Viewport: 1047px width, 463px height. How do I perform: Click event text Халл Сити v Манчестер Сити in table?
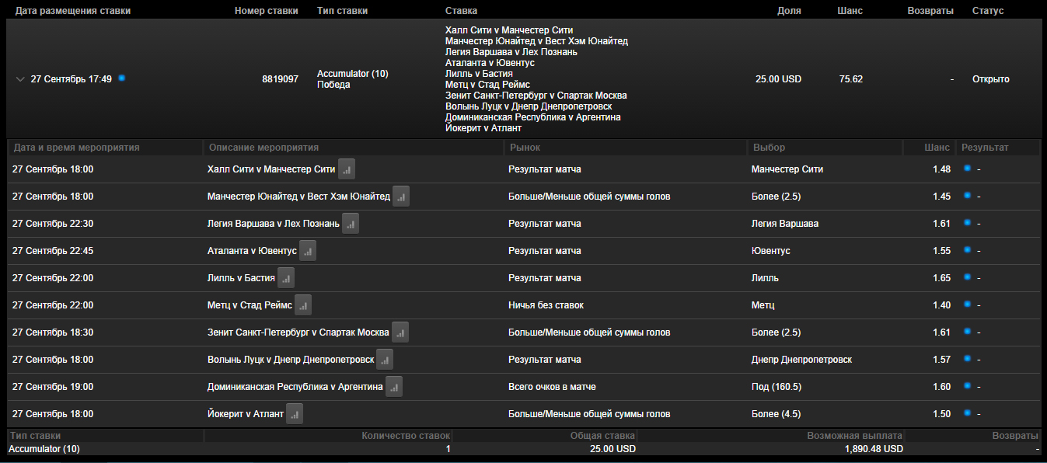click(271, 169)
